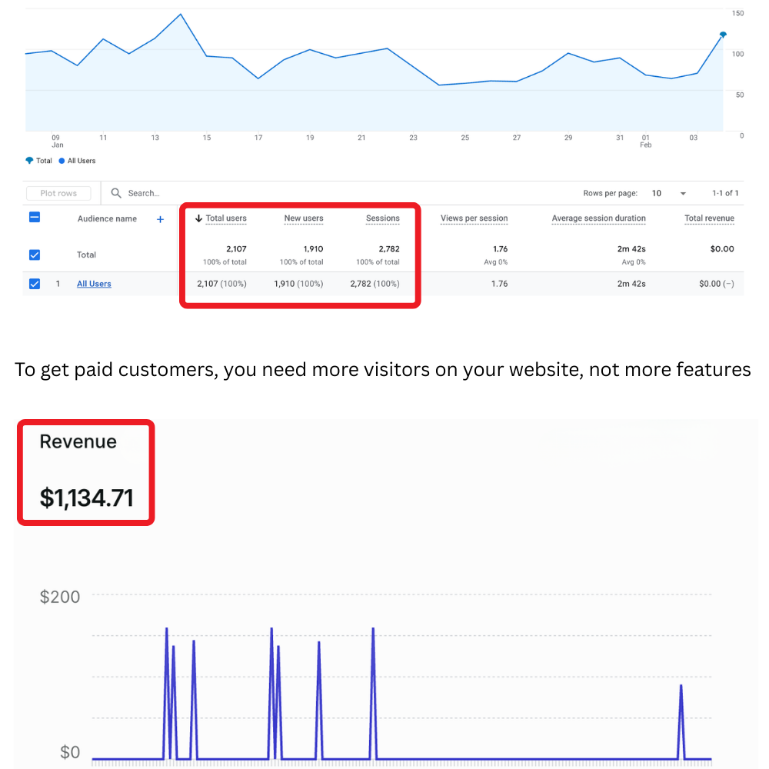Click the Total legend marker below the chart
Viewport: 769px width, 769px height.
pos(31,161)
